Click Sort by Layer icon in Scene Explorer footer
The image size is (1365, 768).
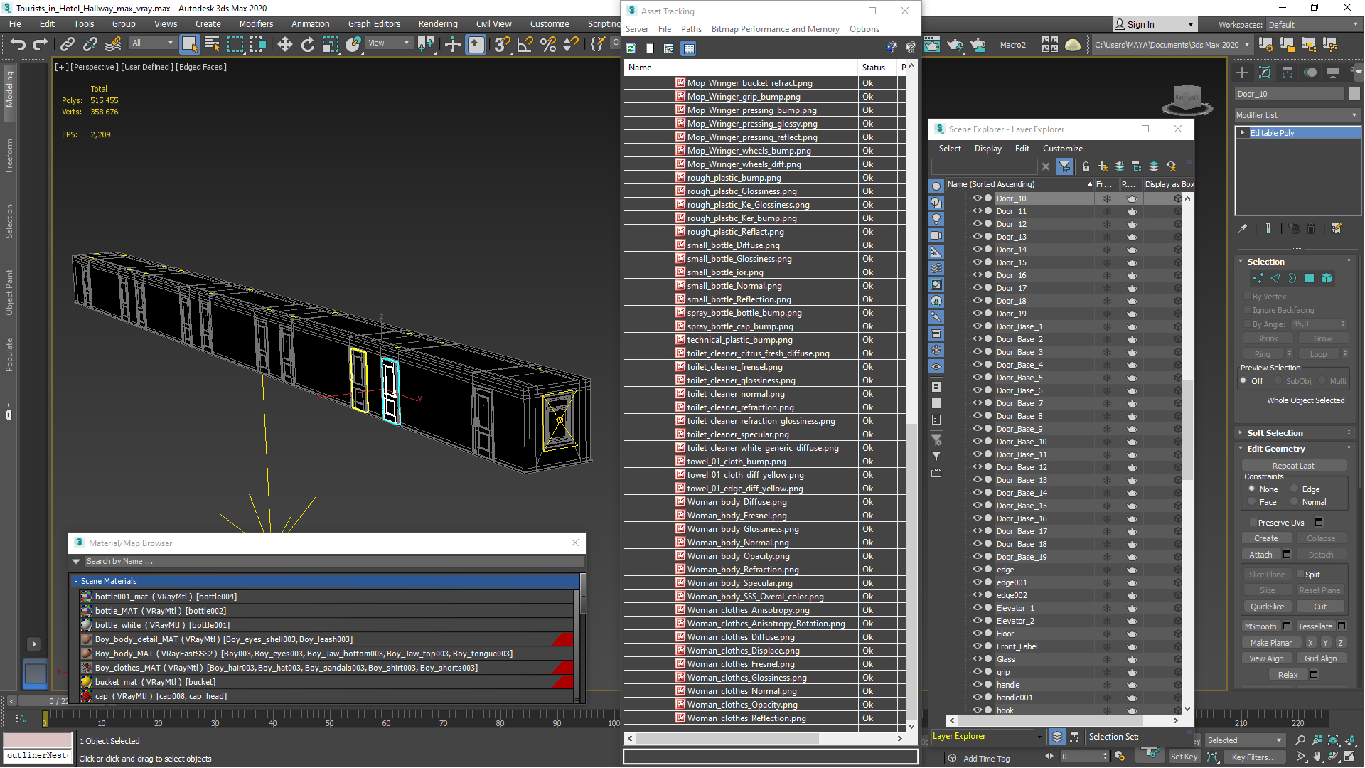coord(1057,737)
